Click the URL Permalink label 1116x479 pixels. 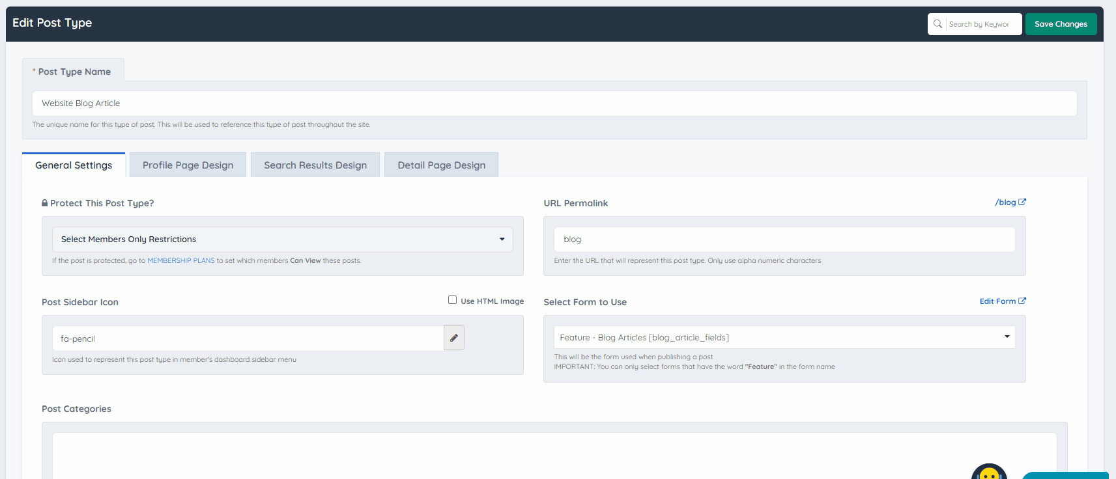pos(576,203)
